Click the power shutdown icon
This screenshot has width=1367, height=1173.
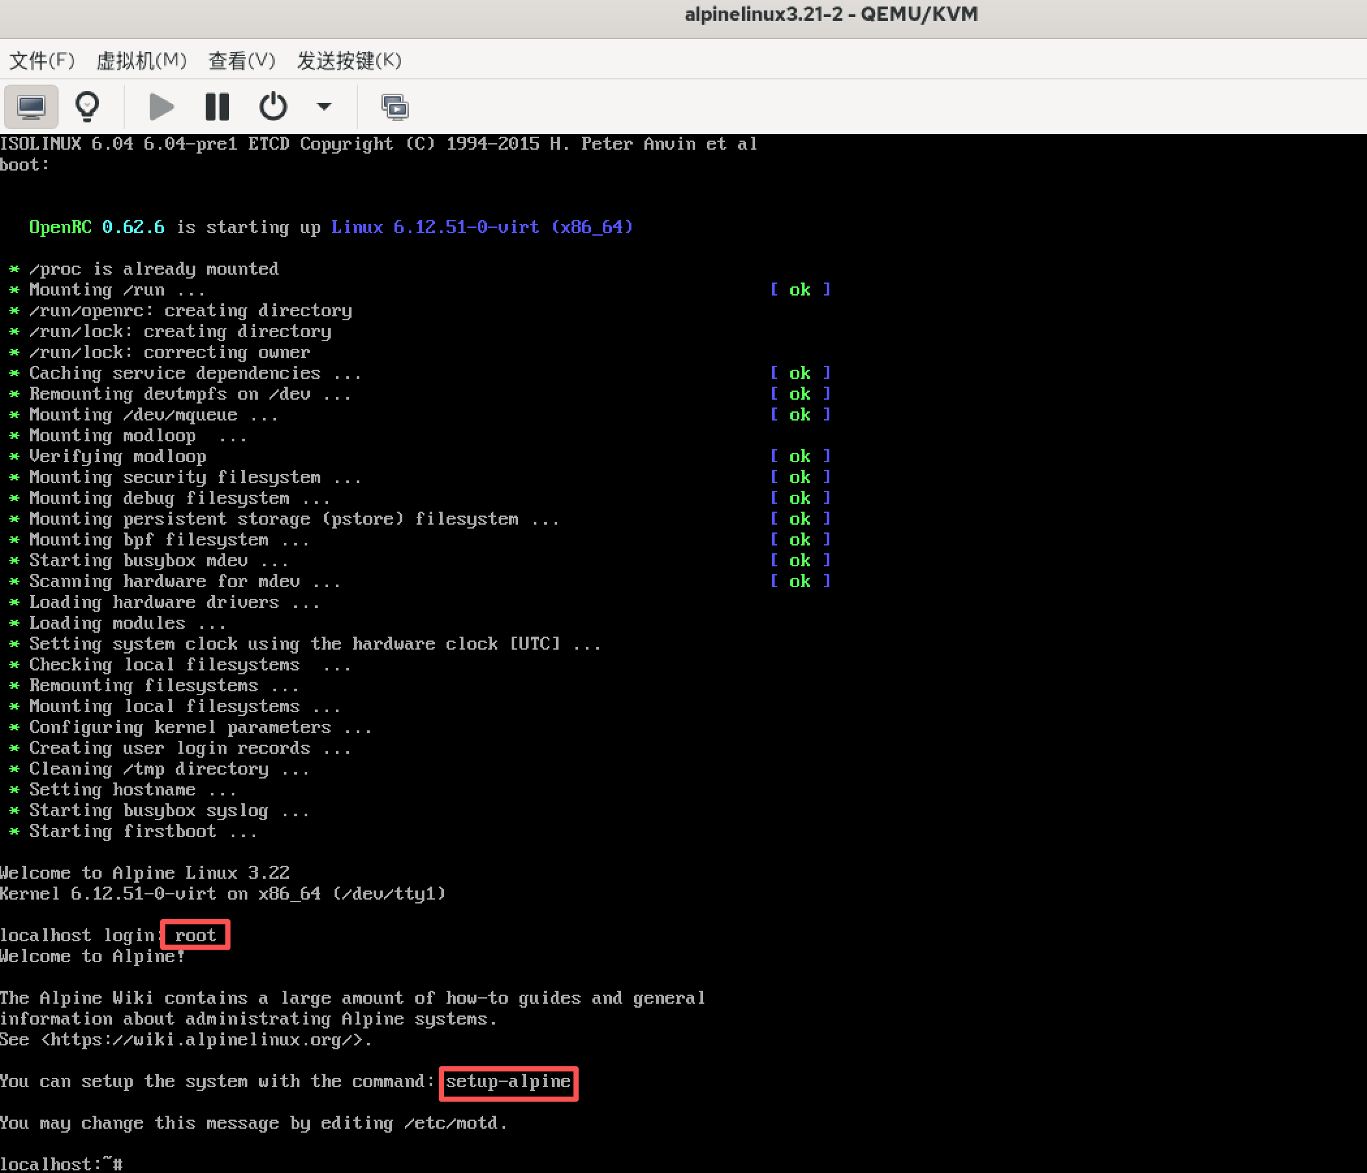pos(273,107)
